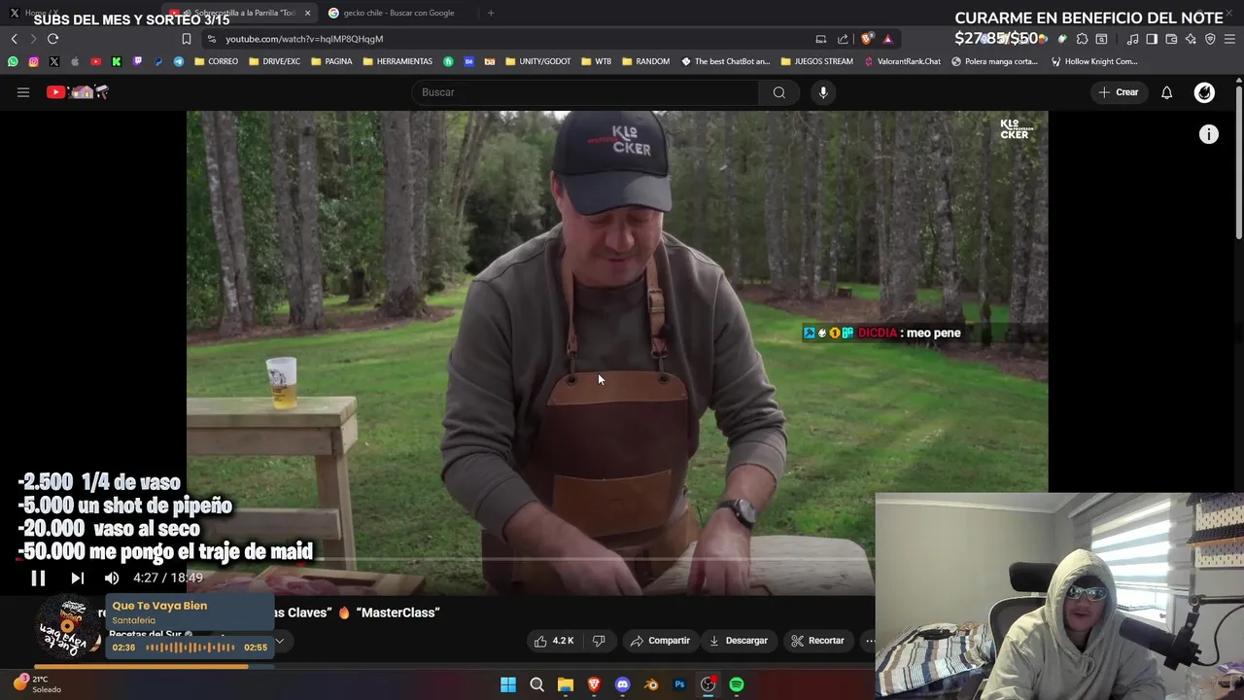The width and height of the screenshot is (1244, 700).
Task: Open The best ChatBot bookmark
Action: click(x=725, y=61)
